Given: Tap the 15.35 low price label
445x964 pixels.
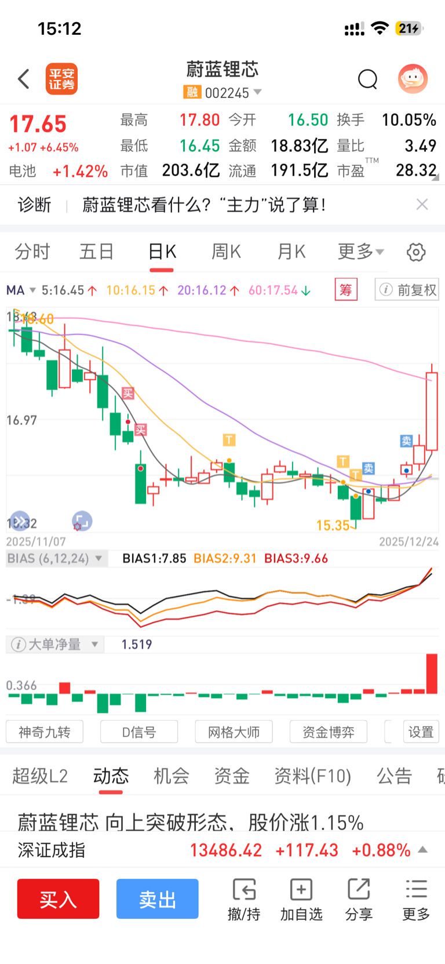Looking at the screenshot, I should tap(333, 525).
